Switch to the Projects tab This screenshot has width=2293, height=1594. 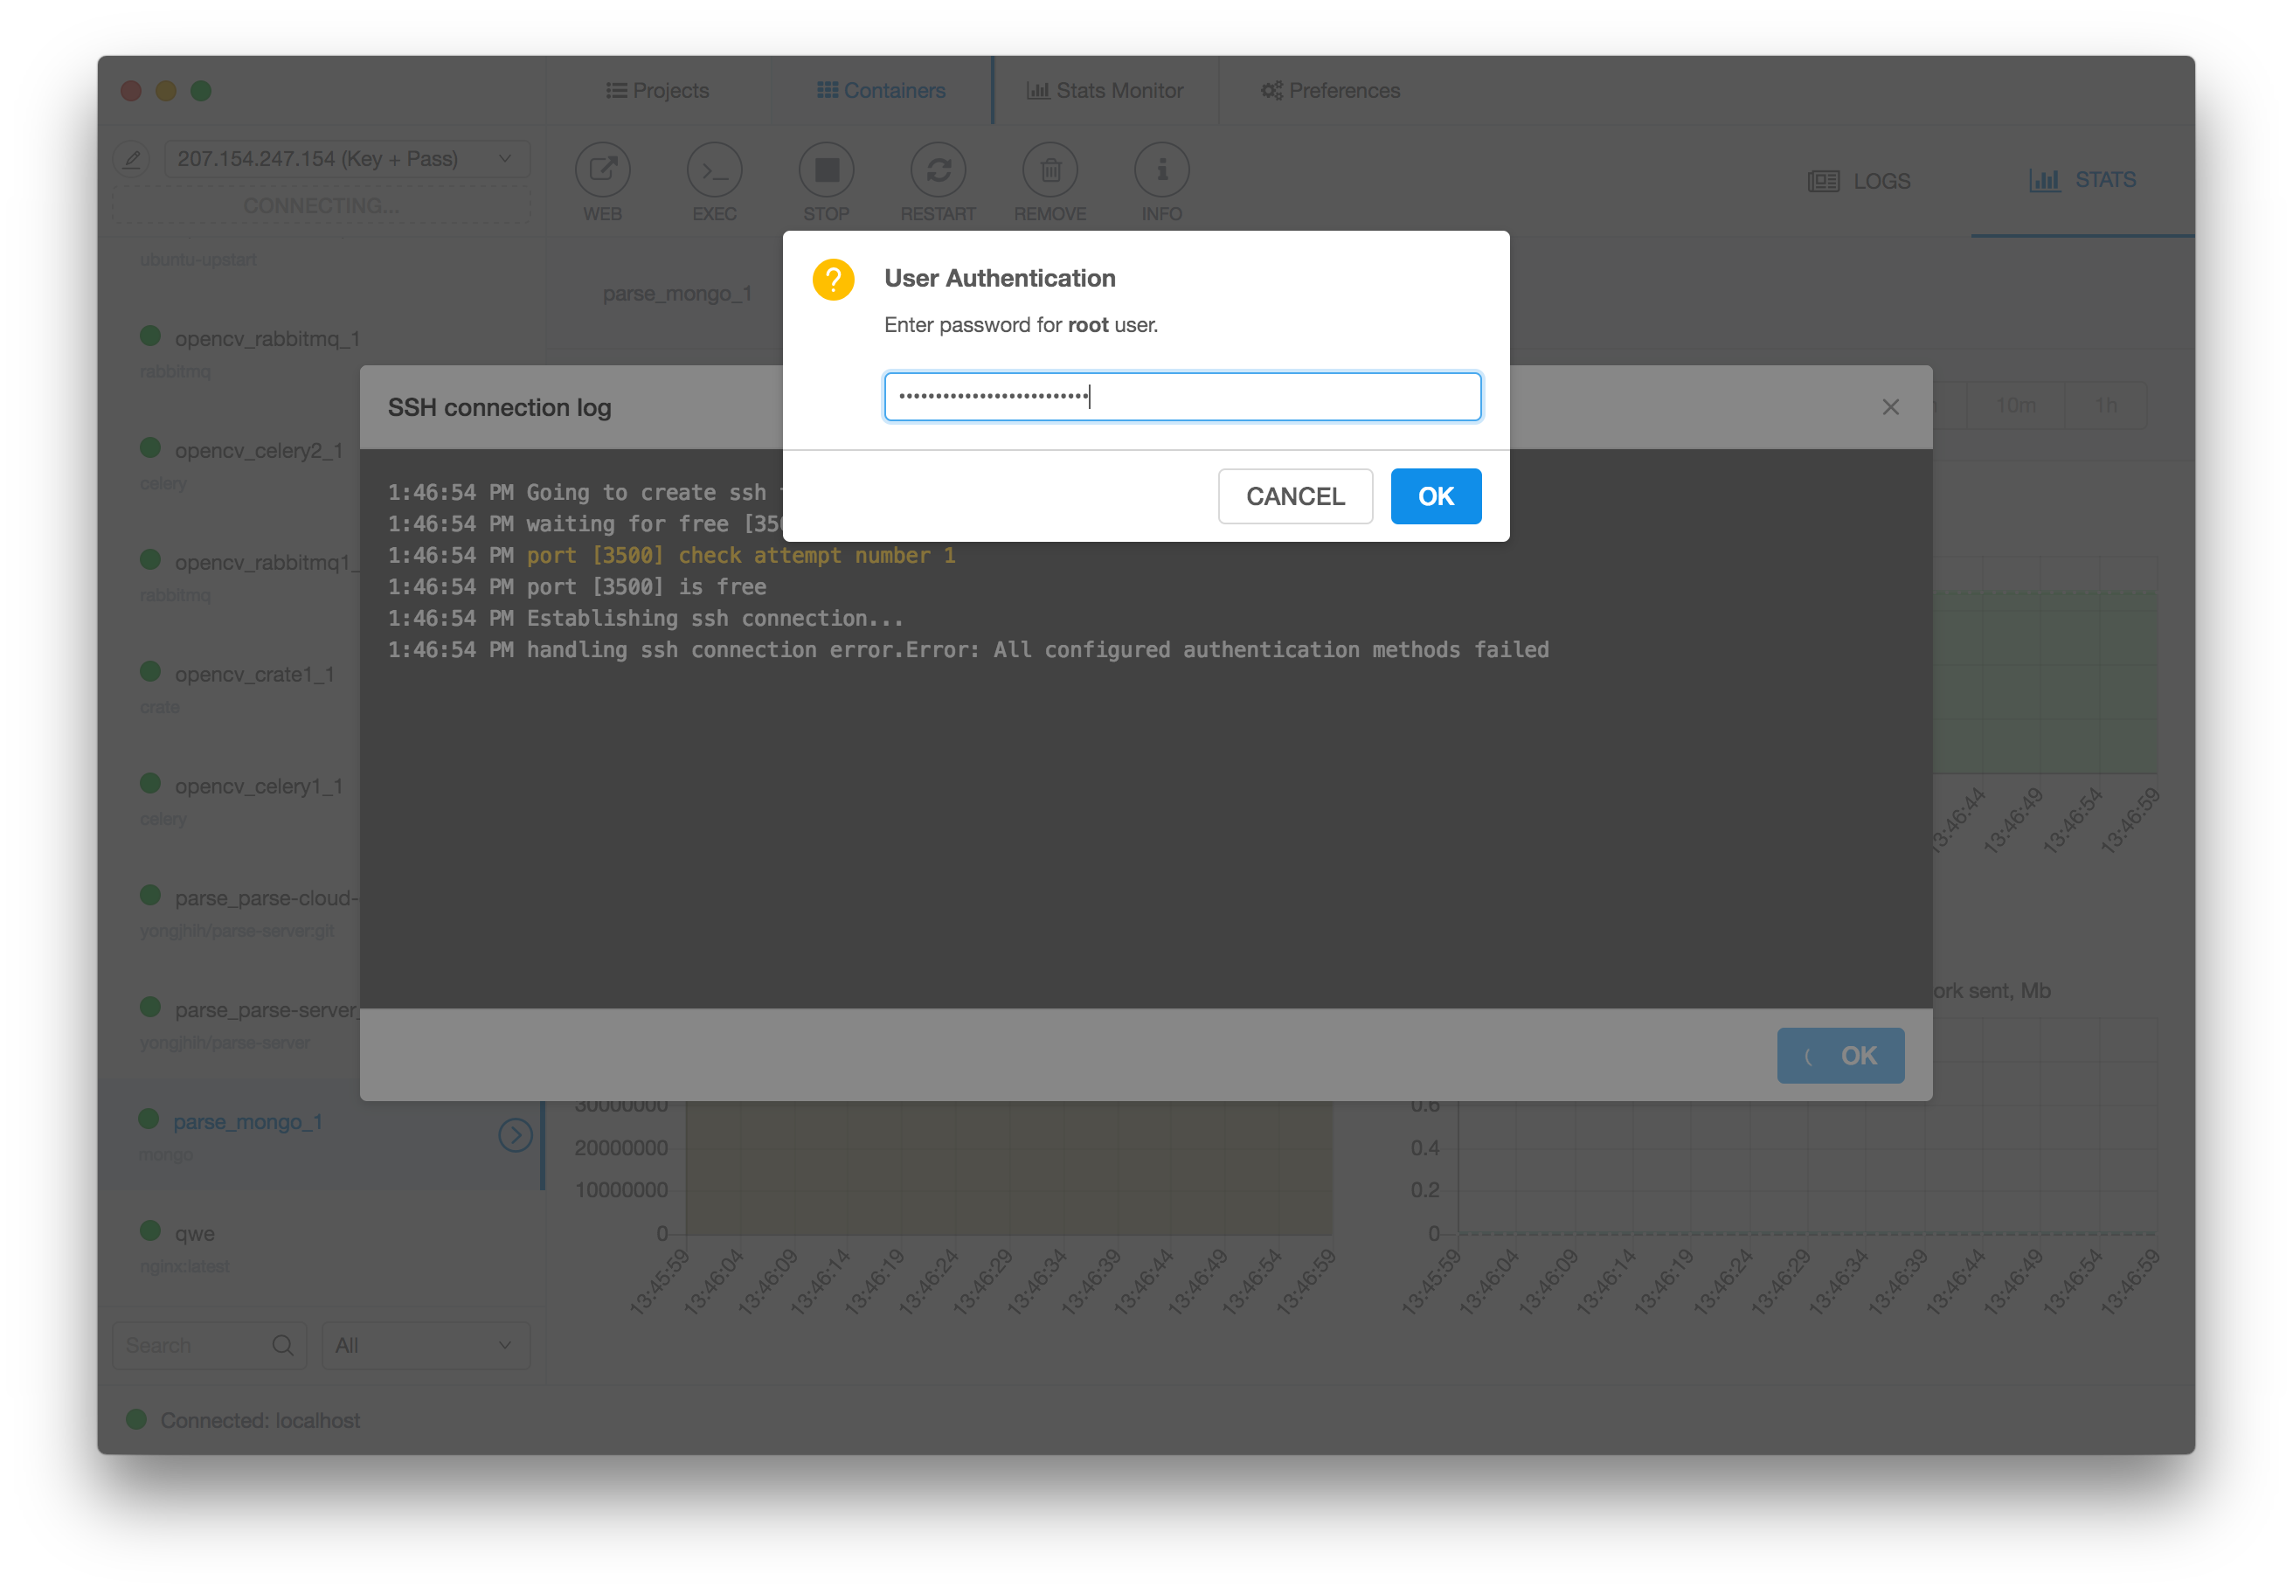(657, 91)
